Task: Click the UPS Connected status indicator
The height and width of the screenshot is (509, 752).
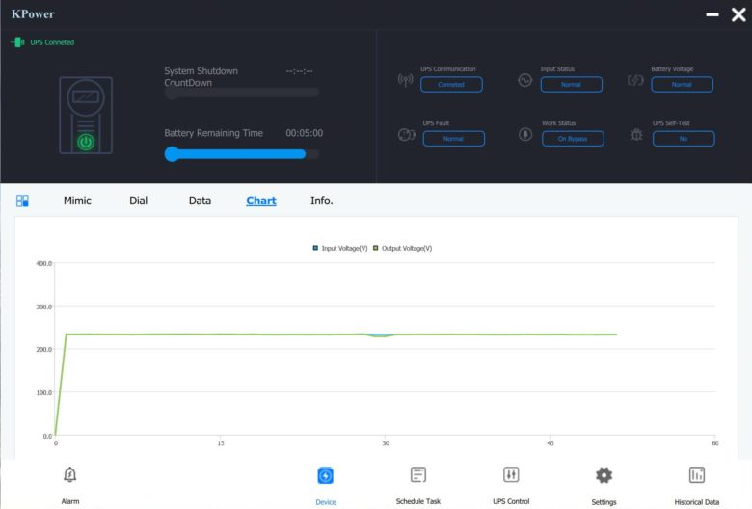Action: [x=42, y=42]
